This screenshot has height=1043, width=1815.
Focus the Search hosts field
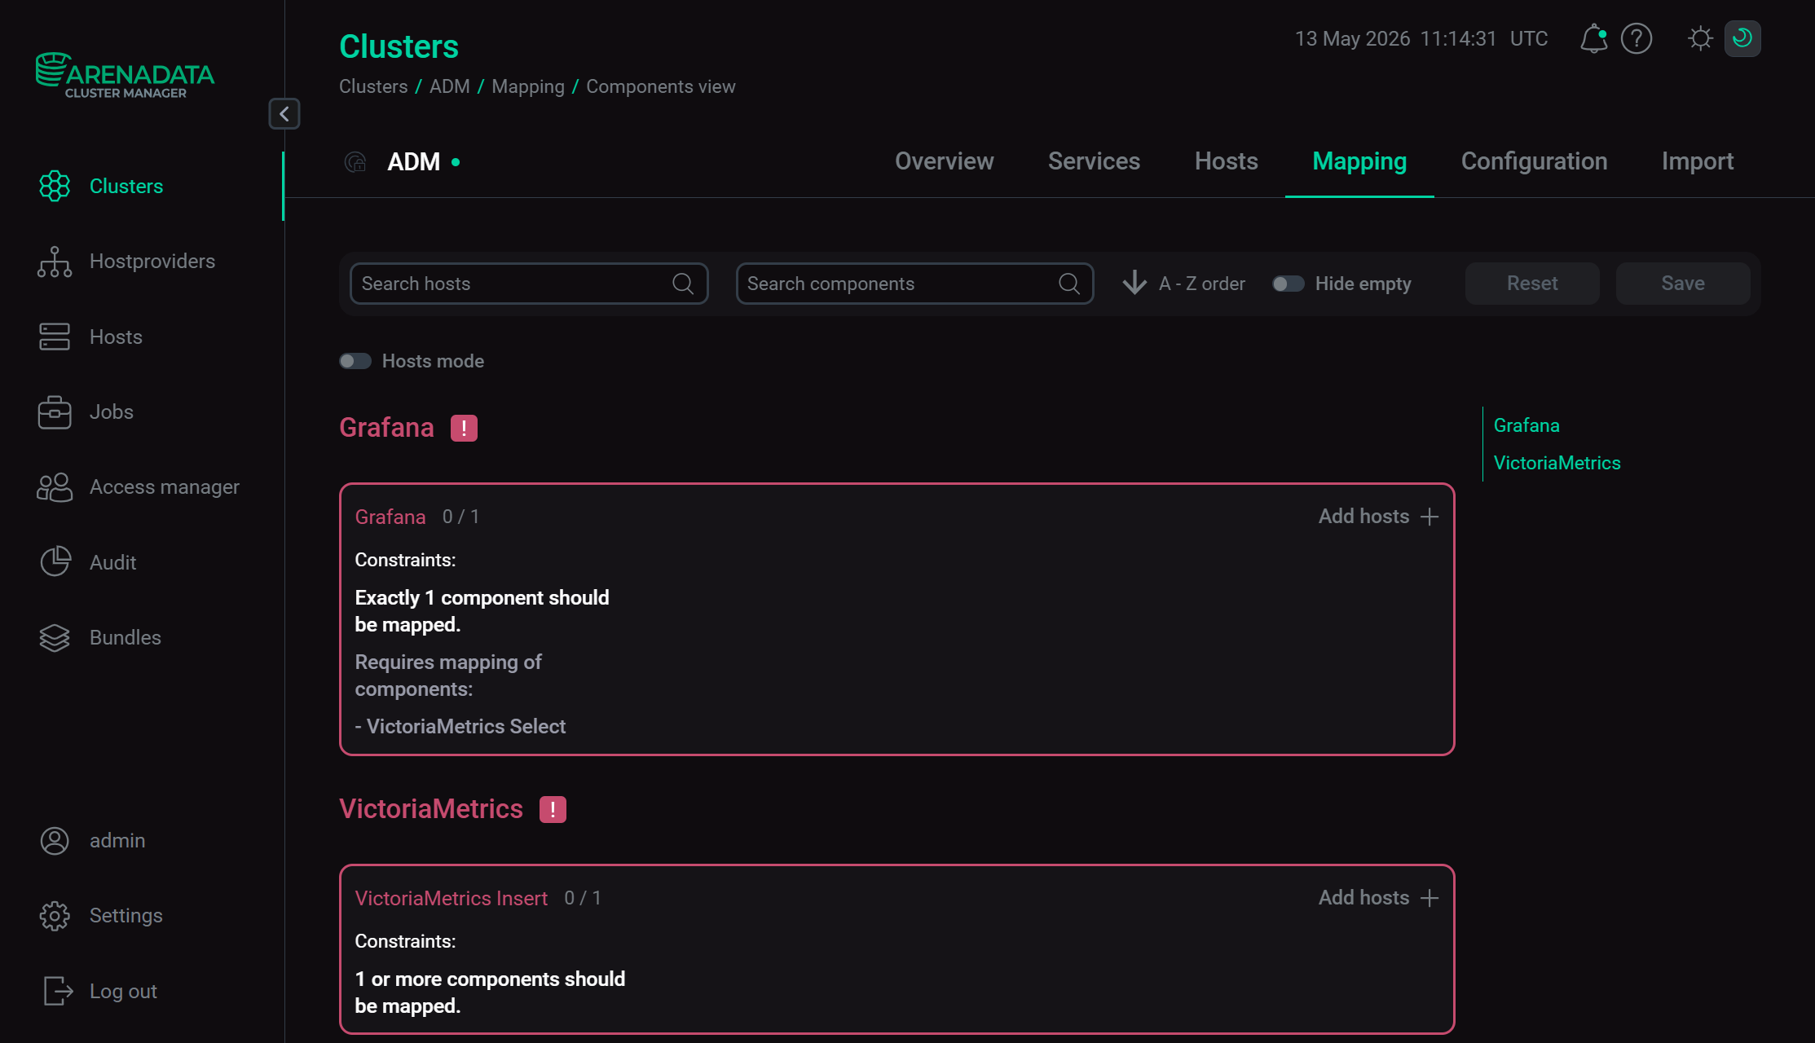529,284
